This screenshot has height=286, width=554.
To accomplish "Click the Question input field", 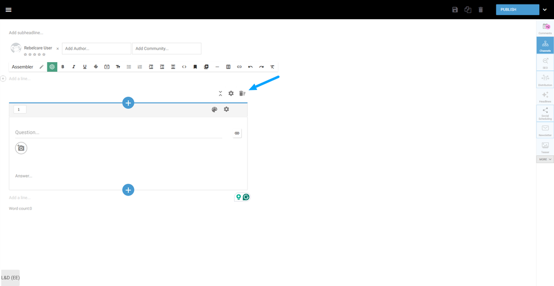I will click(x=118, y=132).
